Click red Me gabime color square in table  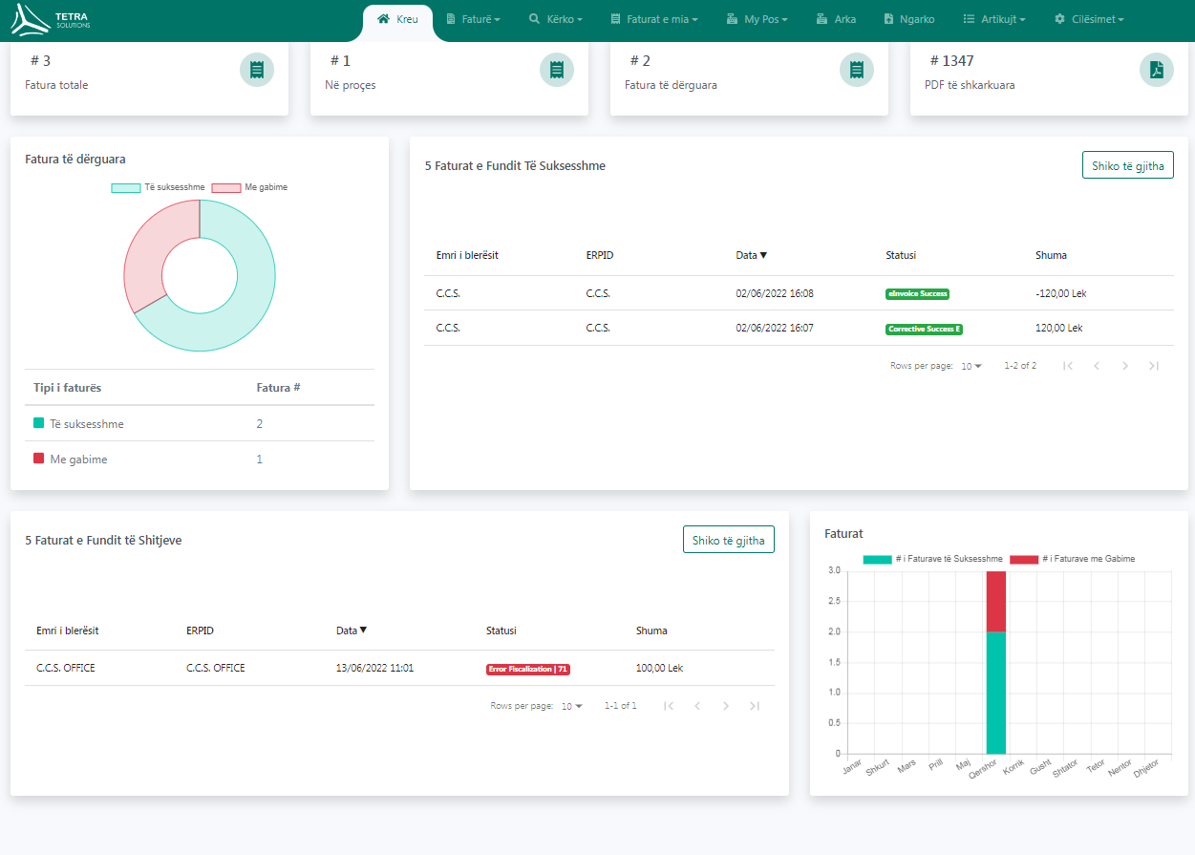click(x=38, y=459)
